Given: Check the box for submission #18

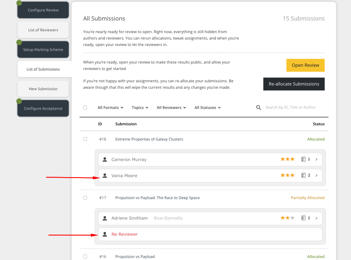Looking at the screenshot, I should click(85, 139).
